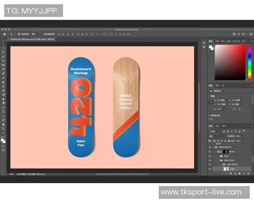This screenshot has height=203, width=254.
Task: Open the Properties panel tab
Action: [211, 85]
